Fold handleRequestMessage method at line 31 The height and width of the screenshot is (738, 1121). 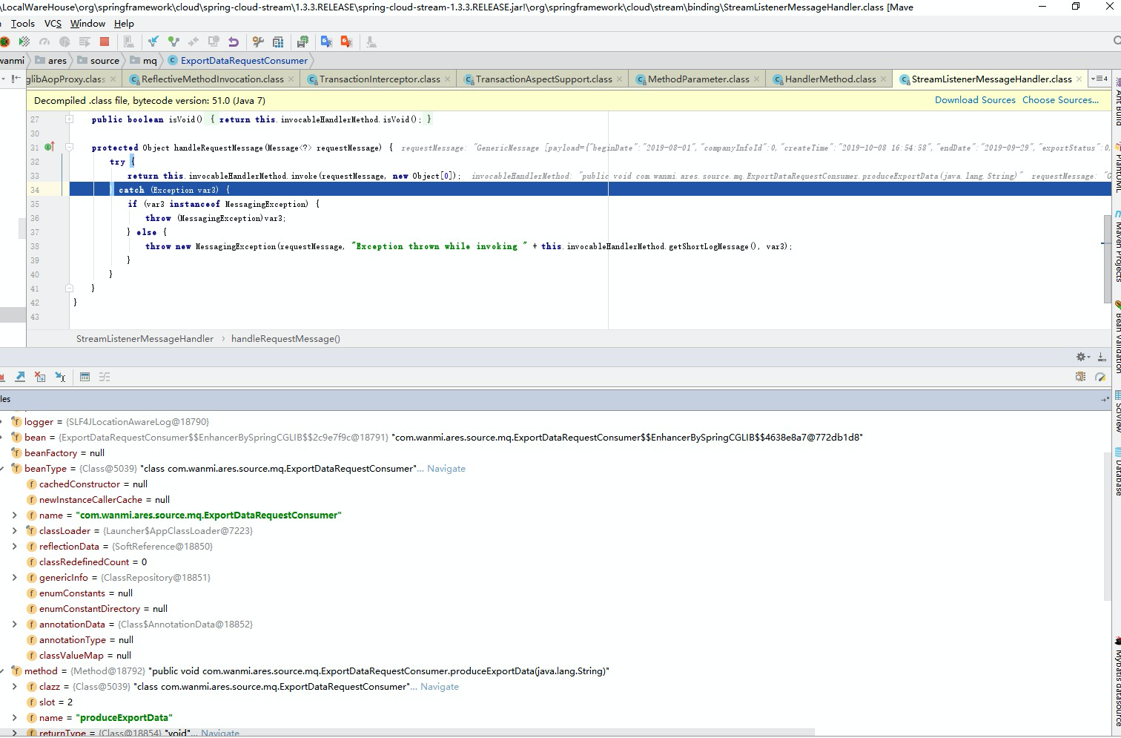click(x=69, y=147)
